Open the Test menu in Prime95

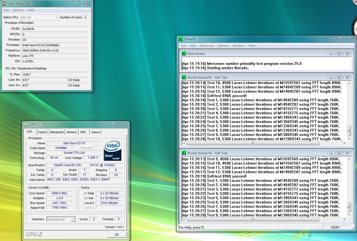183,46
